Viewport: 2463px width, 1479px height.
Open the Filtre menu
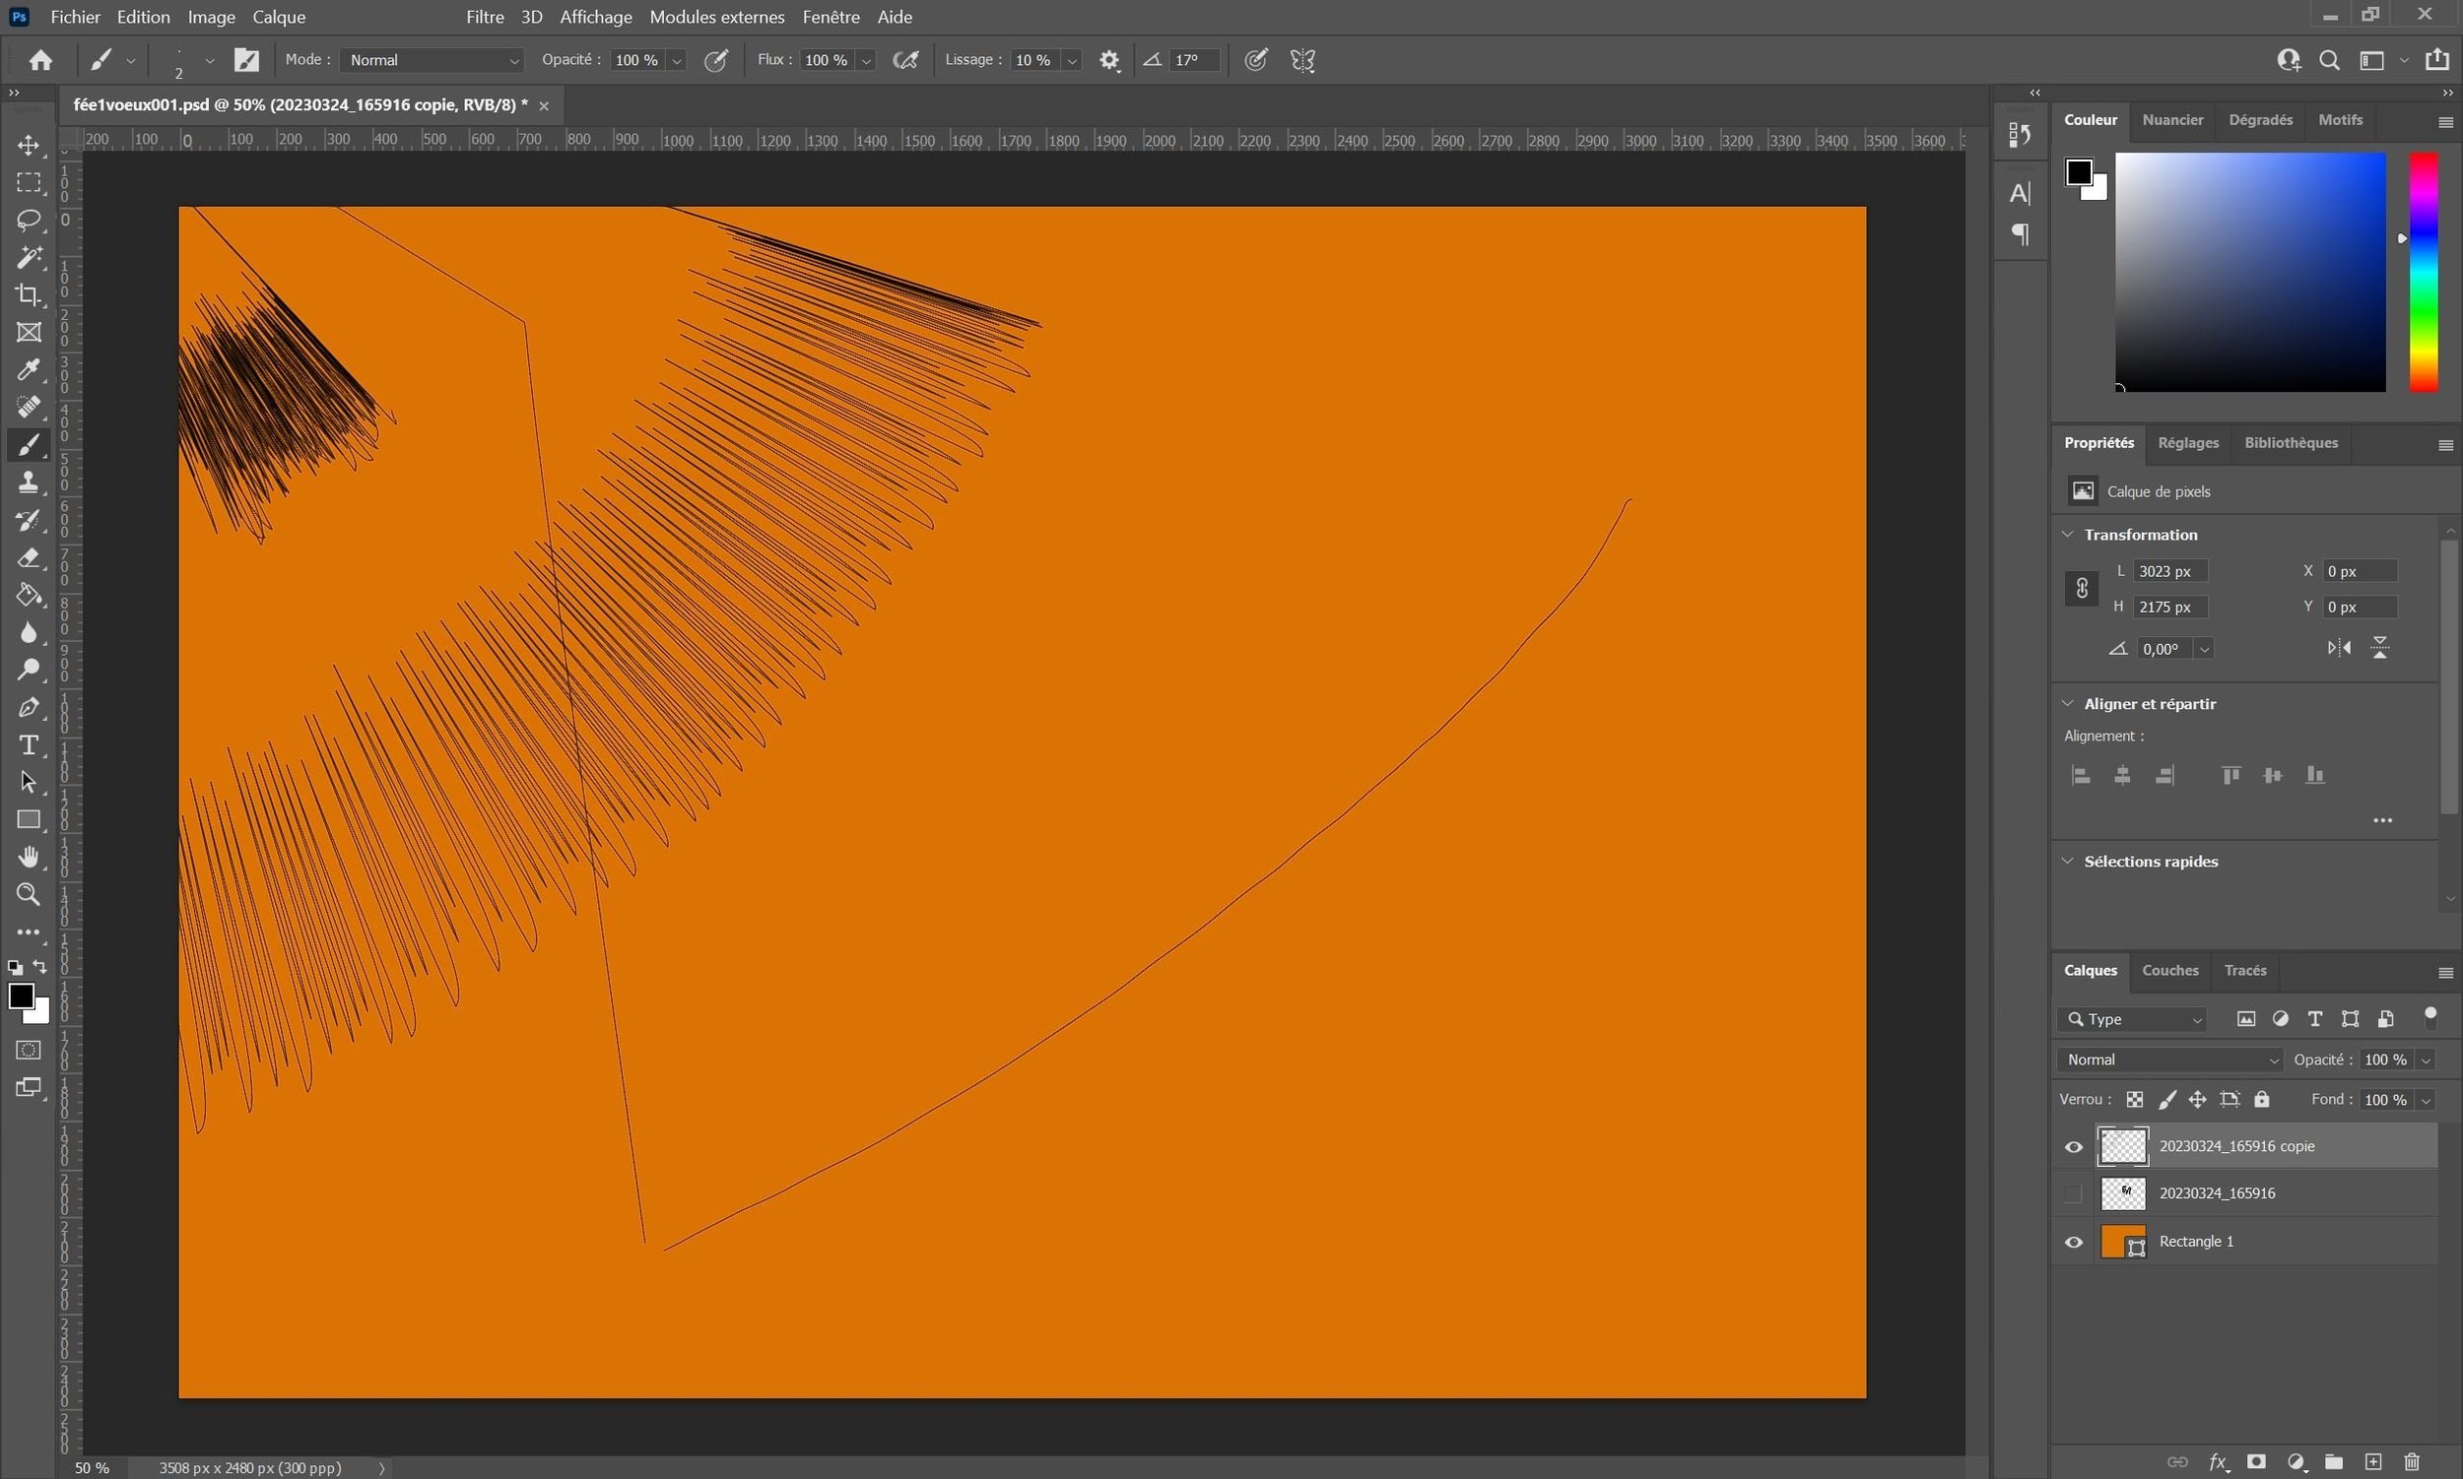point(485,17)
